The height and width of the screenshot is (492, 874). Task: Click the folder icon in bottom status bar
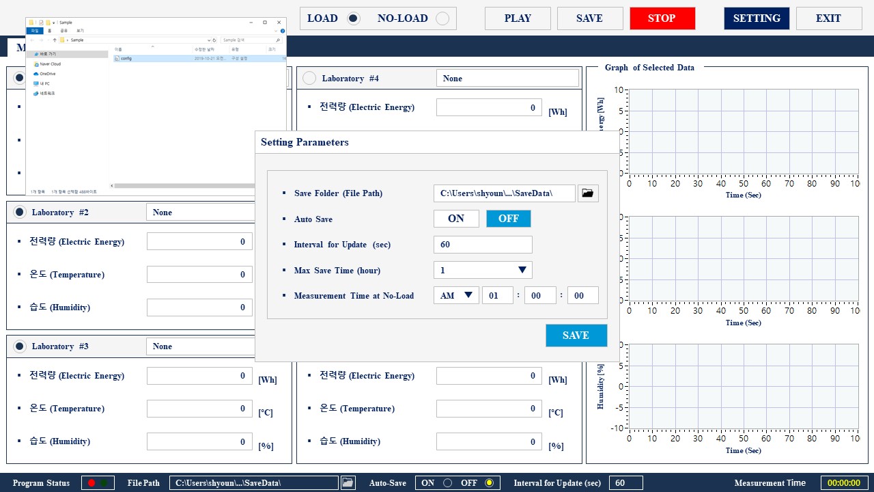coord(348,482)
